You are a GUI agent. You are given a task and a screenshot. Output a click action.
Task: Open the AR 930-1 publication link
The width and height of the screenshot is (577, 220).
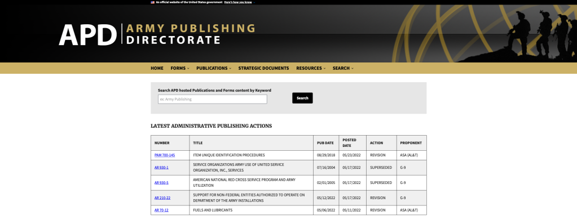(x=161, y=168)
